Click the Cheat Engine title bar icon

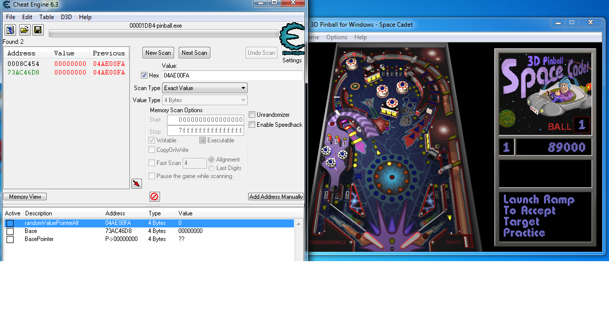(x=5, y=5)
